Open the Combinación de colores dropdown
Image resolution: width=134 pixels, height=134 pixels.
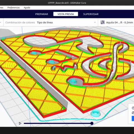click(x=51, y=22)
